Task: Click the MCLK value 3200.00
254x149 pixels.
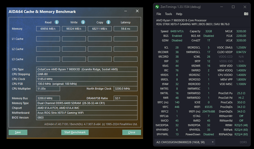Action: coord(241,31)
